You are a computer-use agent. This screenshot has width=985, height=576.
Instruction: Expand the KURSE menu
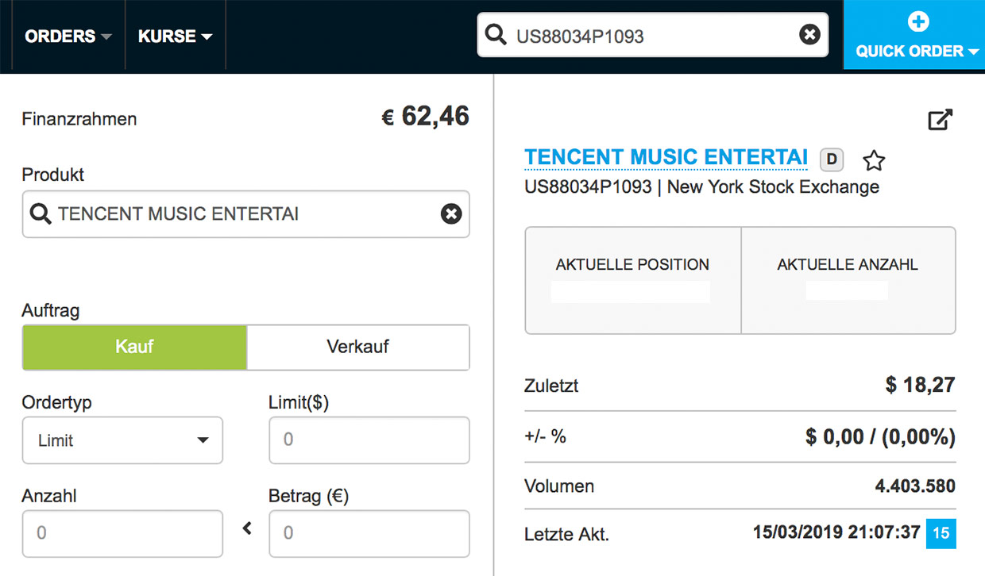pos(175,36)
